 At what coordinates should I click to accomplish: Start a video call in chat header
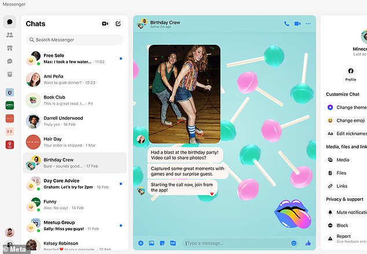(297, 24)
